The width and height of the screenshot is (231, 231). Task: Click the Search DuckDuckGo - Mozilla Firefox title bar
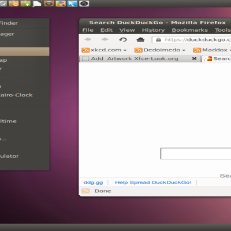155,23
